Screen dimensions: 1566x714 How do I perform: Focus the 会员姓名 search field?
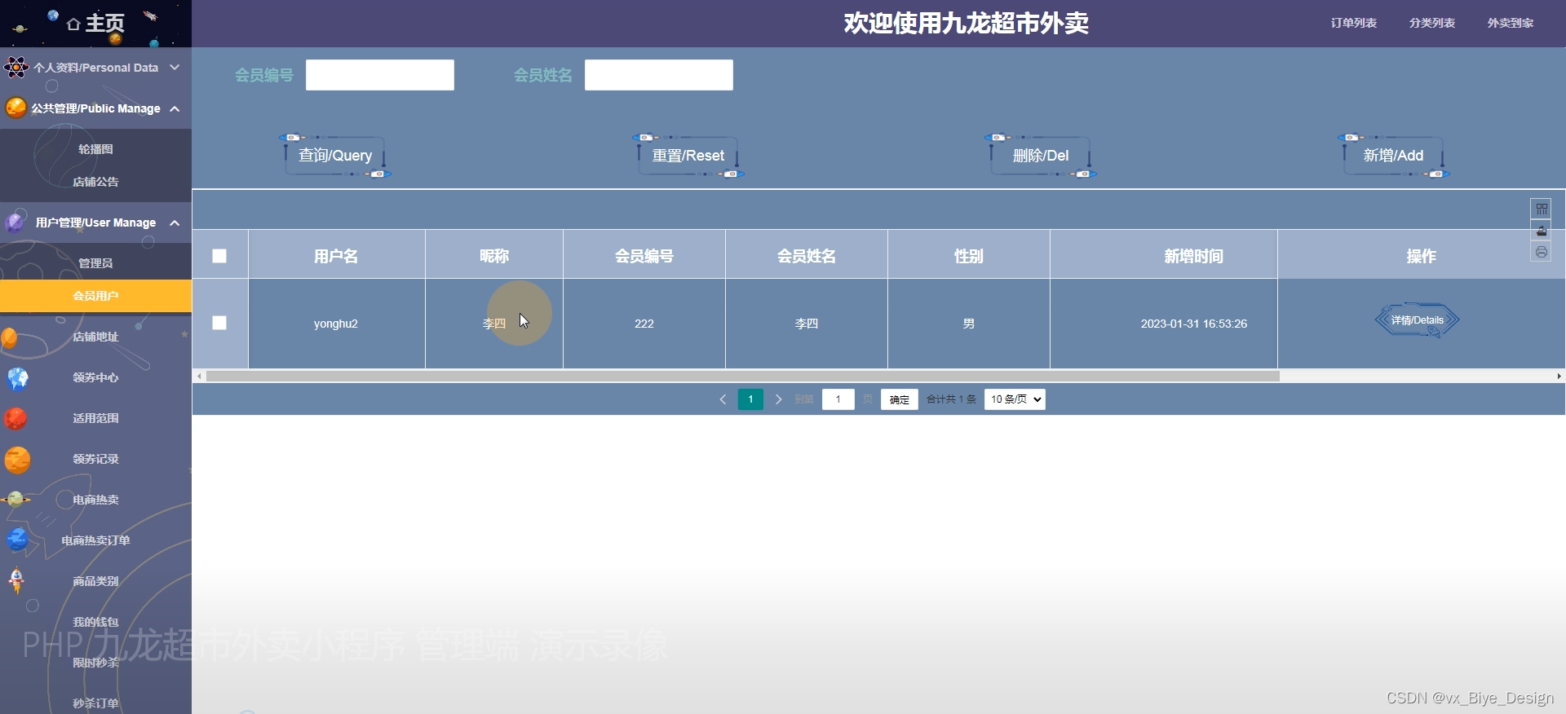coord(659,75)
